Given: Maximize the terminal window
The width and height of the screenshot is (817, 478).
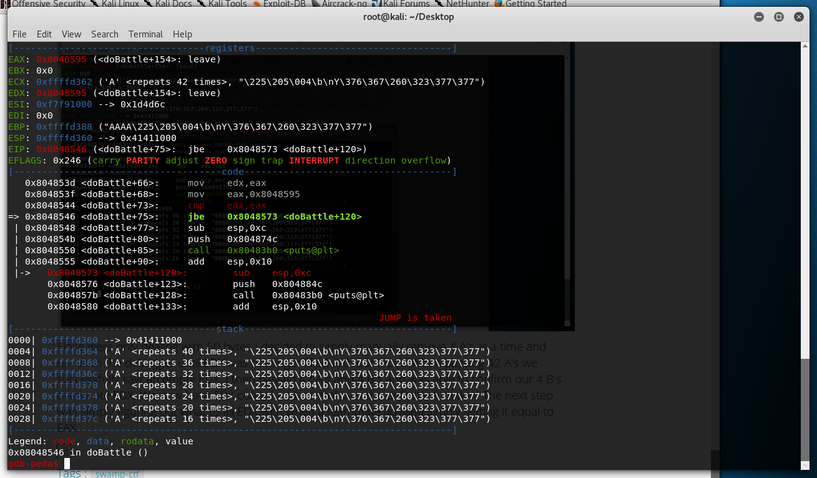Looking at the screenshot, I should pyautogui.click(x=778, y=17).
